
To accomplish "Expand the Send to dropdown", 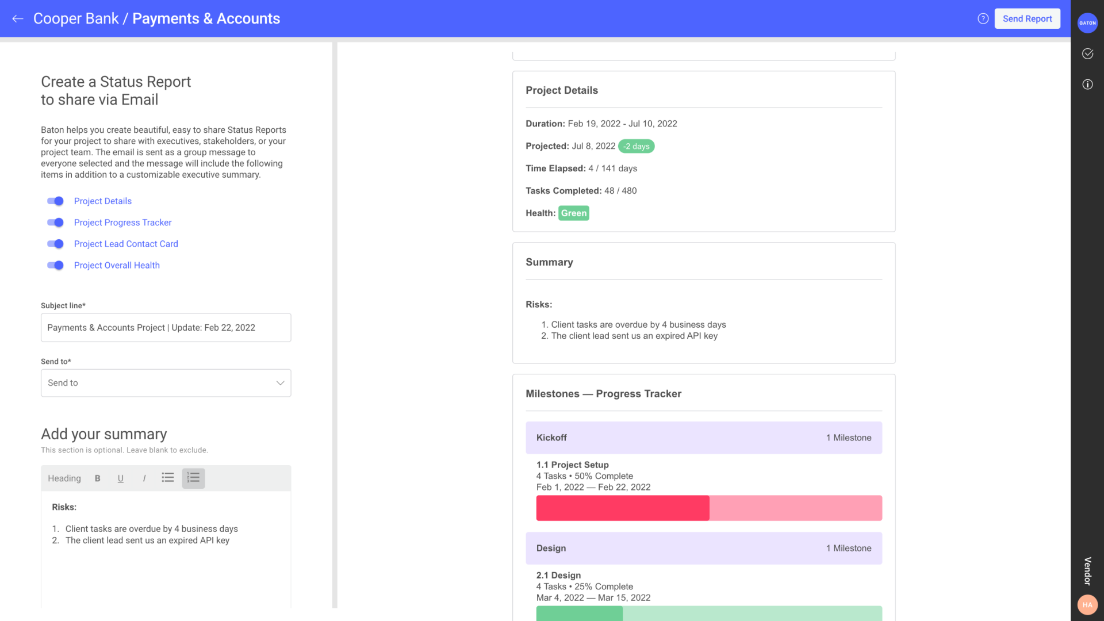I will [166, 383].
